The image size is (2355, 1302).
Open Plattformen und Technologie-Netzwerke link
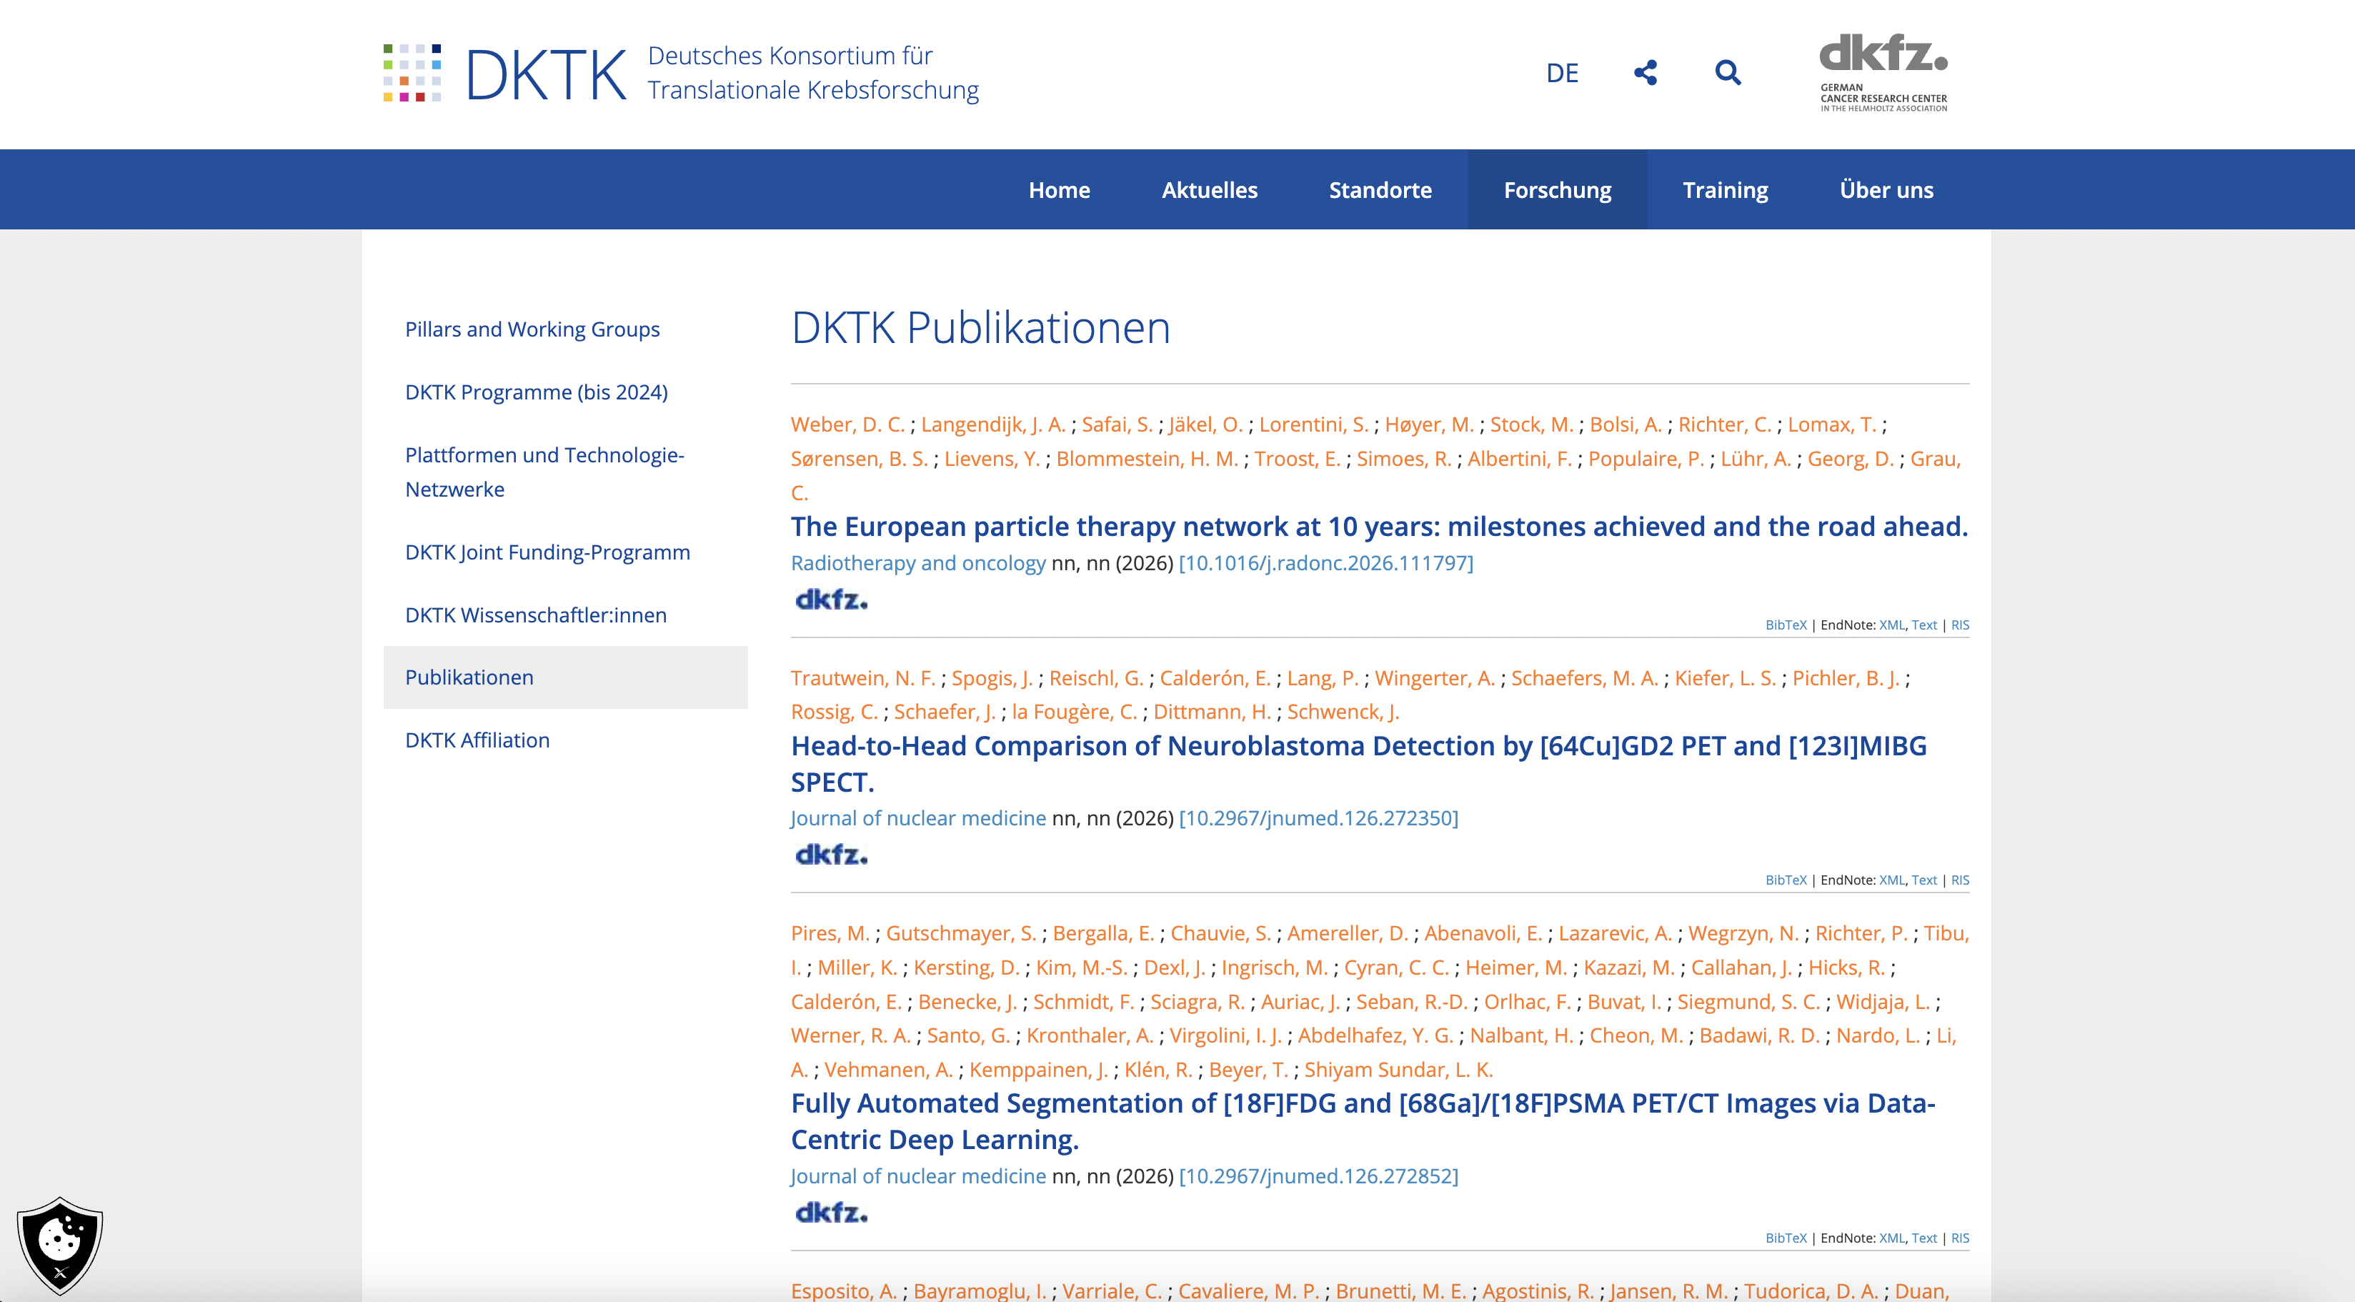[x=544, y=472]
